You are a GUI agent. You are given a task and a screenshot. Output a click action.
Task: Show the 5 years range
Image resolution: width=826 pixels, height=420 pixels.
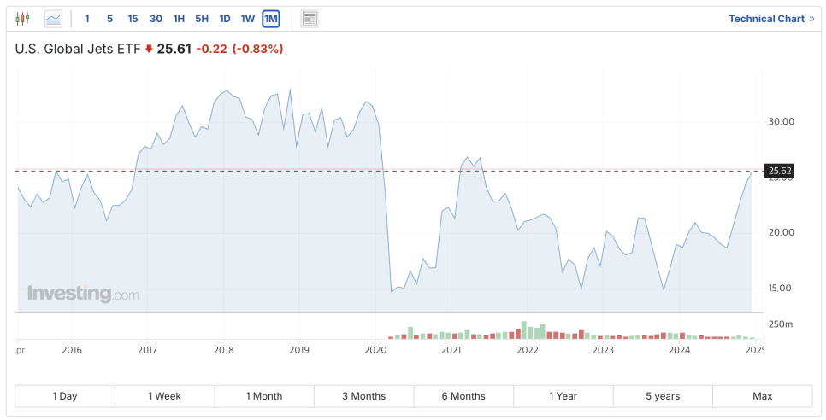pos(663,396)
